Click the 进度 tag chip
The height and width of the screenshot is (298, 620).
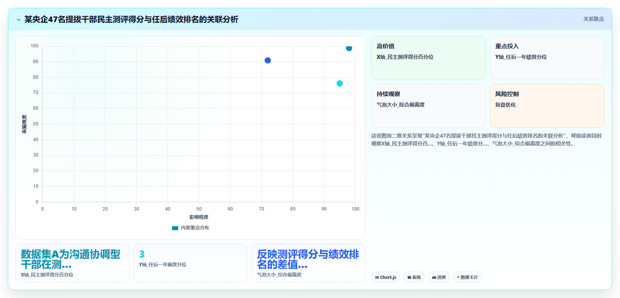(x=439, y=277)
